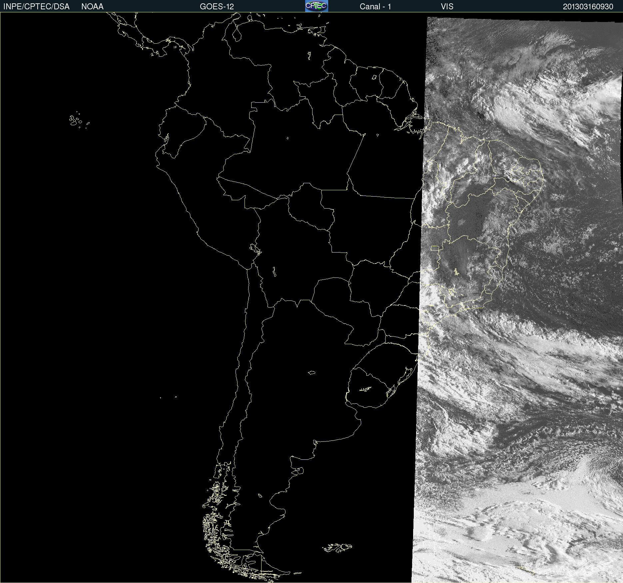Click the GOES-12 satellite label
This screenshot has width=623, height=583.
(217, 7)
